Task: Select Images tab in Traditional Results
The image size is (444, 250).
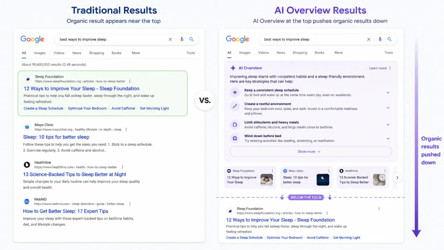Action: pos(40,53)
